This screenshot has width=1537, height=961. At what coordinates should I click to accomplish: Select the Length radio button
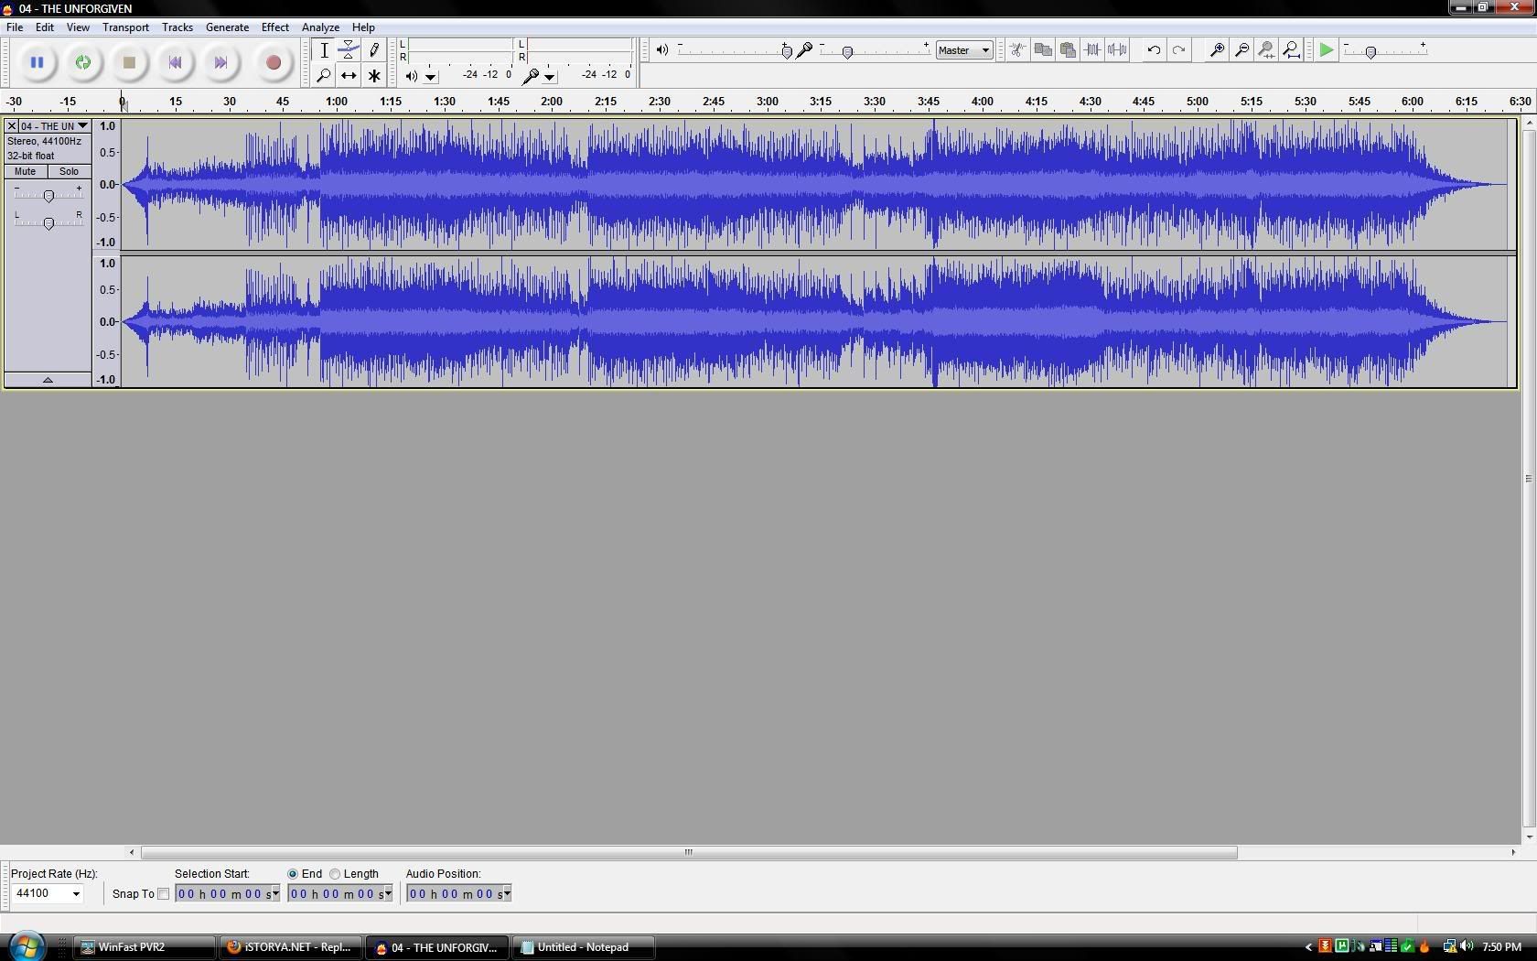pos(335,874)
